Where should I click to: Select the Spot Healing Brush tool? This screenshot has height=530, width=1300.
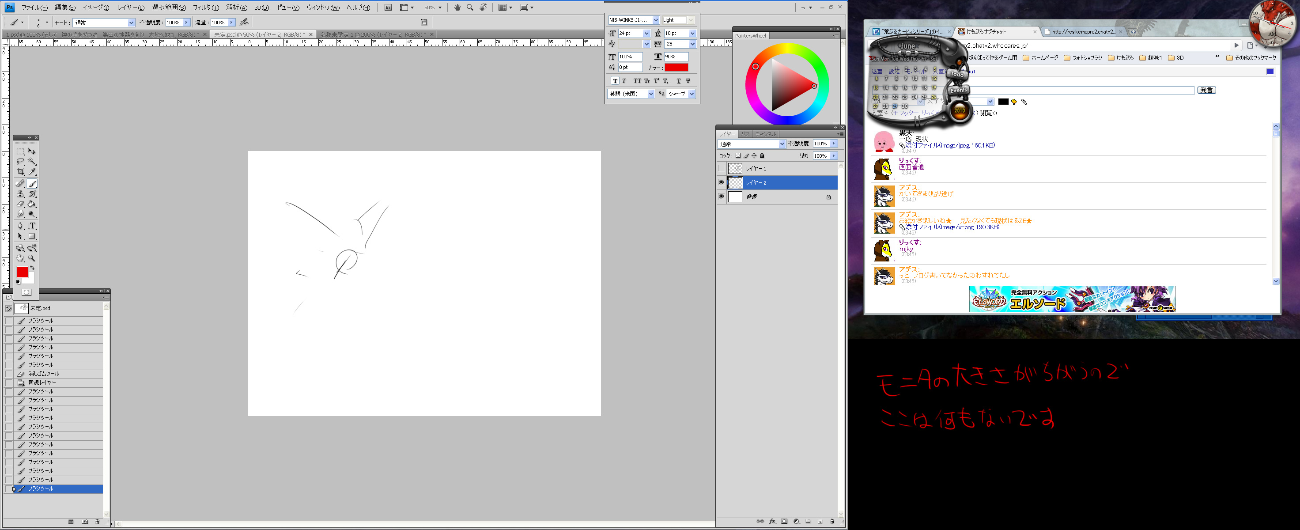(20, 184)
